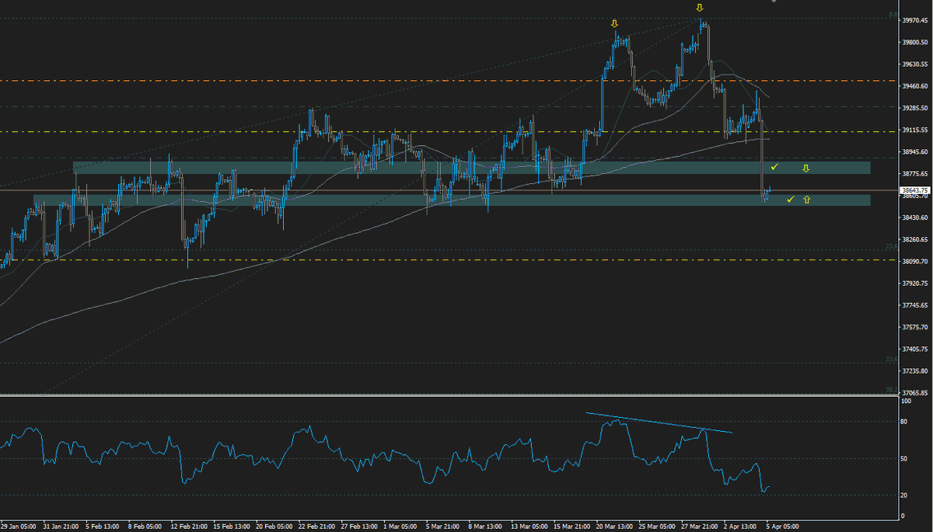Viewport: 933px width, 532px height.
Task: Click the 39460.60 price scale label
Action: pyautogui.click(x=914, y=86)
